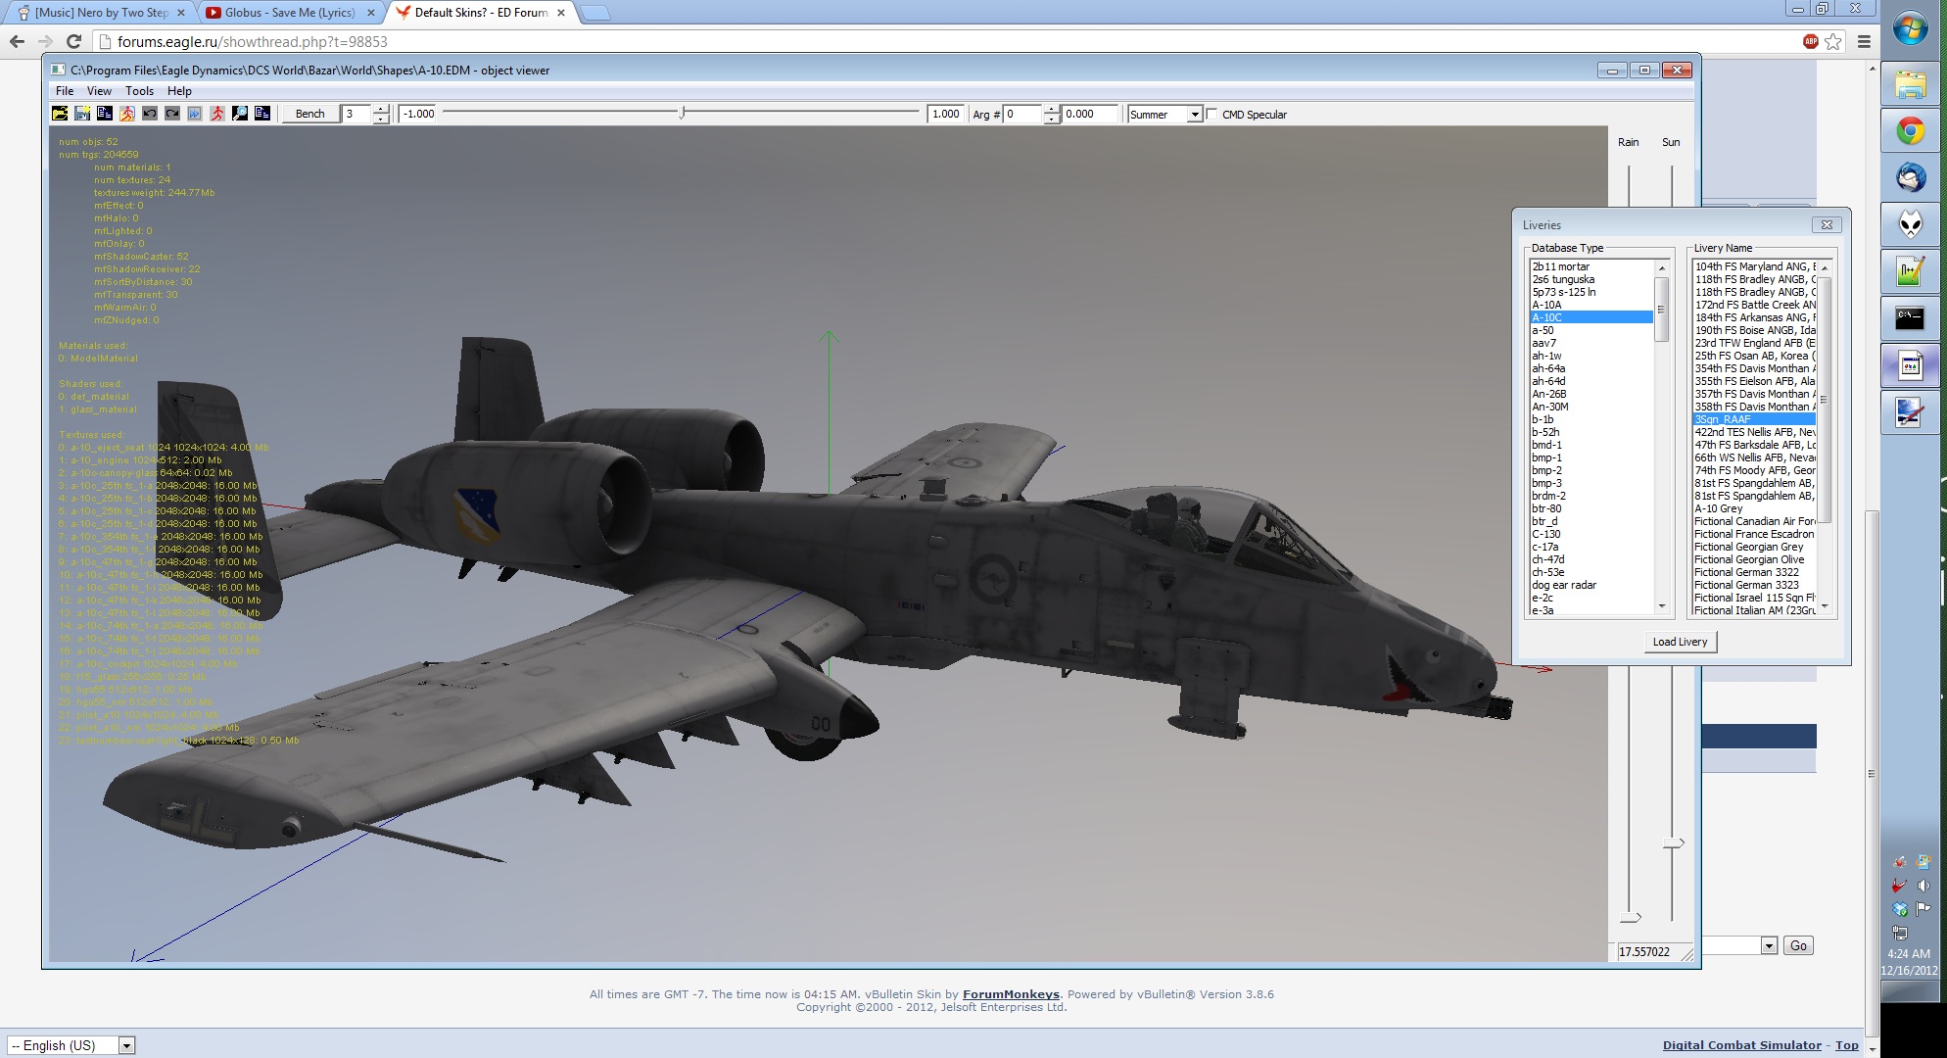Click the blue fast-forward toolbar icon
The image size is (1947, 1058).
click(x=195, y=114)
